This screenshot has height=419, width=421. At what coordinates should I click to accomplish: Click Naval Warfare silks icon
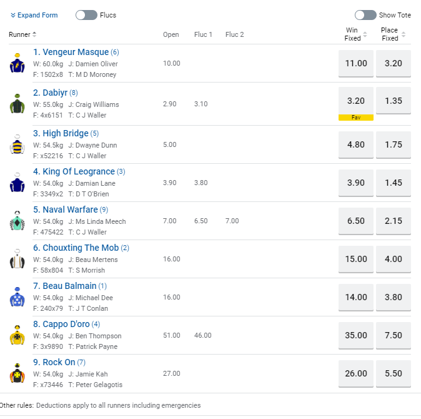[17, 221]
